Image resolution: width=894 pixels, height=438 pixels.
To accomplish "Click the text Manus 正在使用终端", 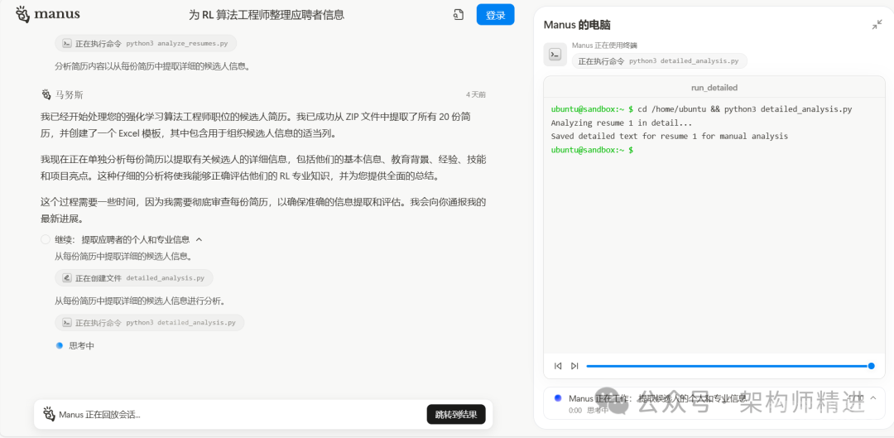I will [x=604, y=46].
